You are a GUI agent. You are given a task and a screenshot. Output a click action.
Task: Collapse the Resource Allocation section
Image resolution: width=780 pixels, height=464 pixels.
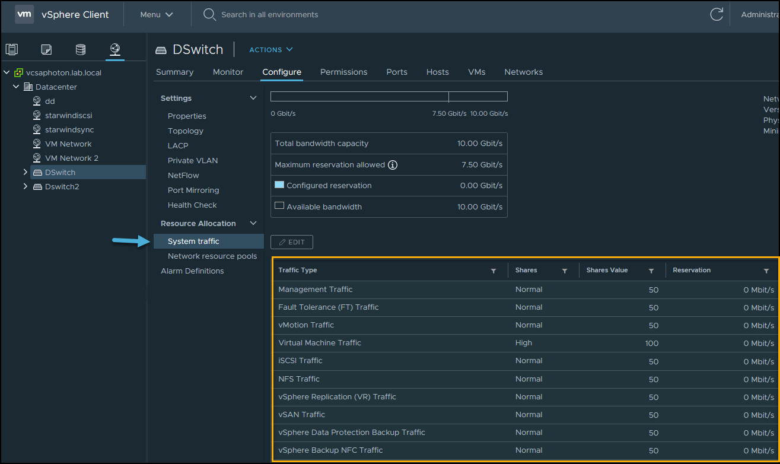253,223
